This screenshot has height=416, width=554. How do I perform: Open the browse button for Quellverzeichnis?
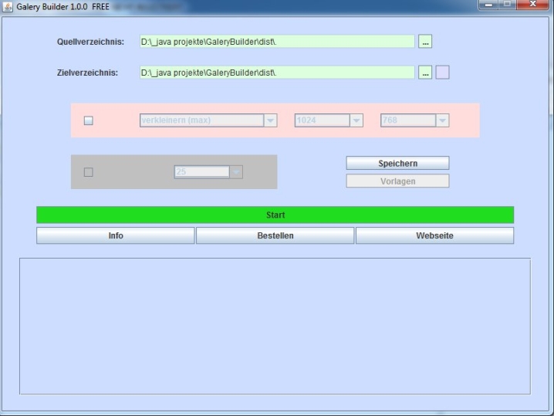tap(425, 42)
